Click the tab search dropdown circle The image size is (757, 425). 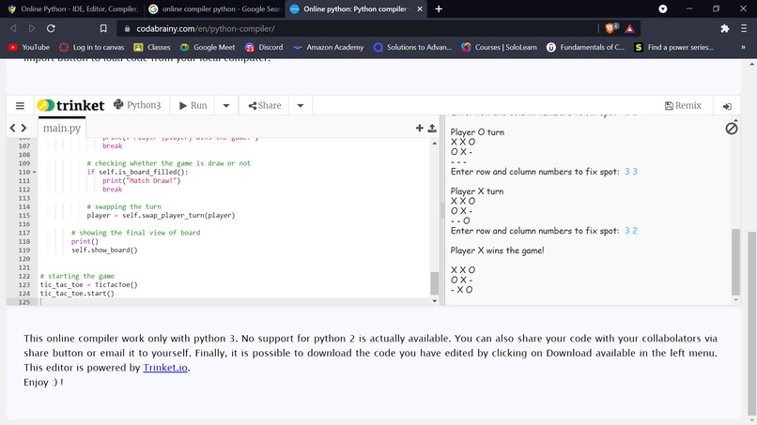coord(663,8)
